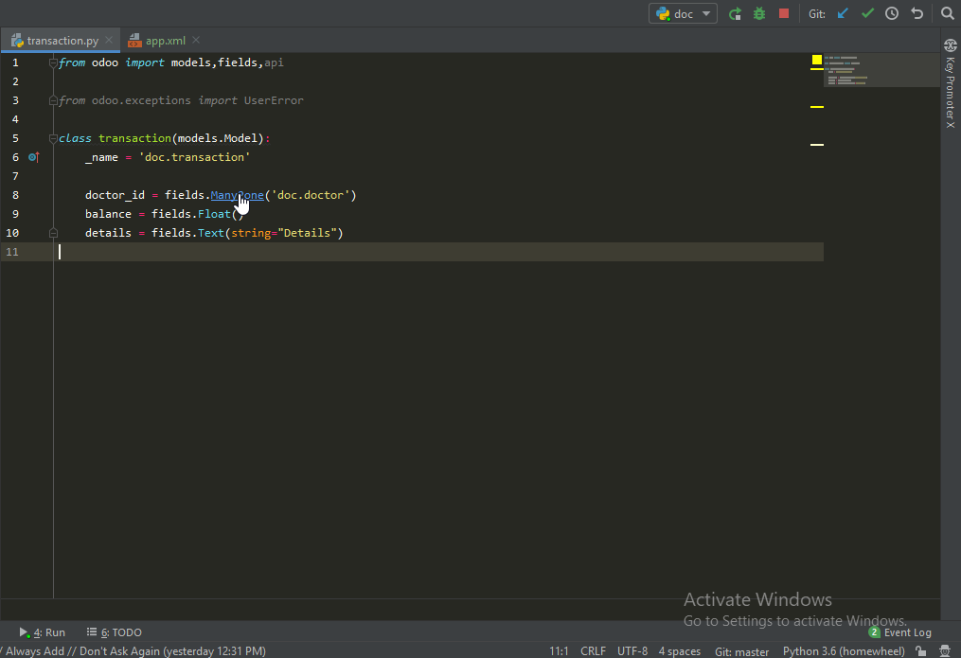The height and width of the screenshot is (658, 961).
Task: Stop the running process
Action: (783, 13)
